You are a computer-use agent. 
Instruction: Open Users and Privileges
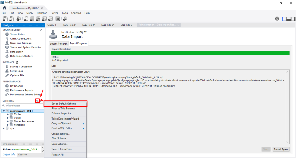click(x=21, y=43)
